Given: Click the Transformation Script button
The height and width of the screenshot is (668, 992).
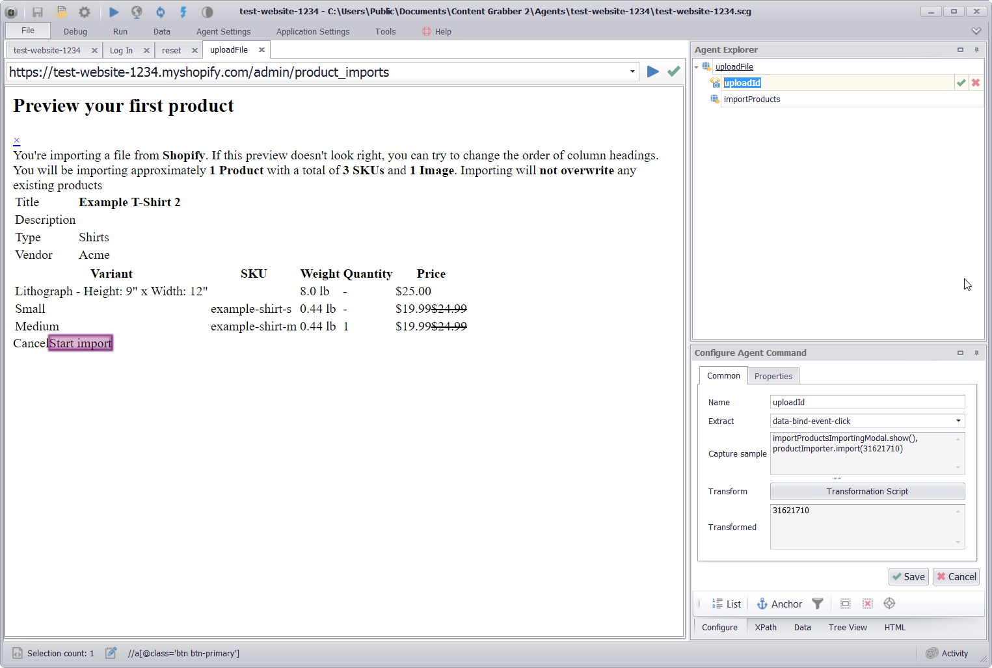Looking at the screenshot, I should [x=867, y=491].
